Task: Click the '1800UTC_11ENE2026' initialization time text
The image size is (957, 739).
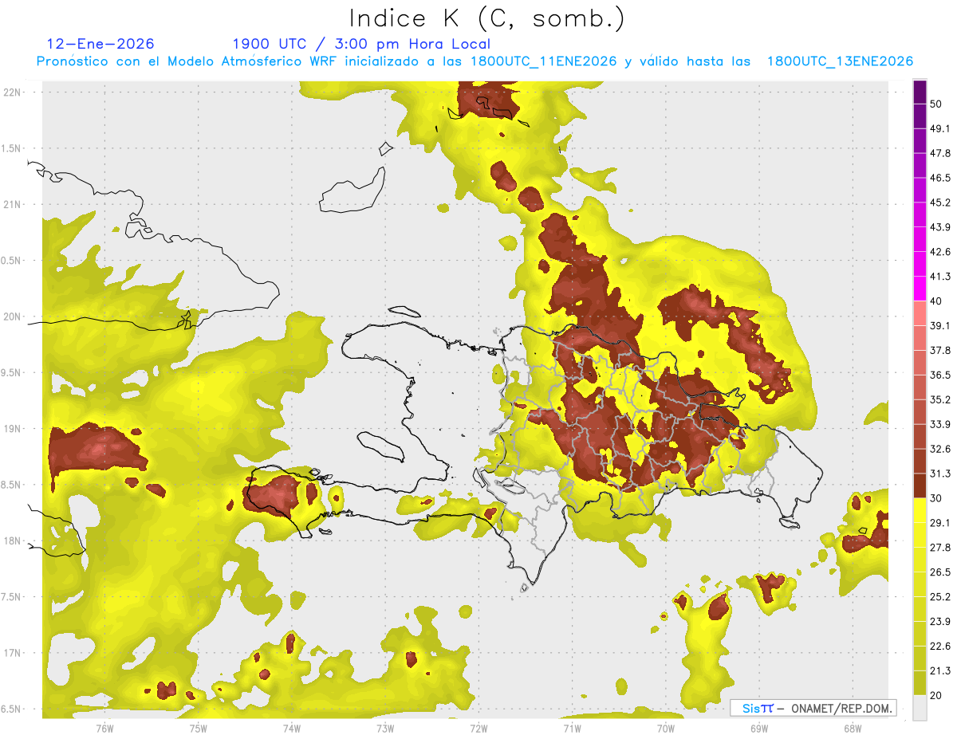Action: 542,61
